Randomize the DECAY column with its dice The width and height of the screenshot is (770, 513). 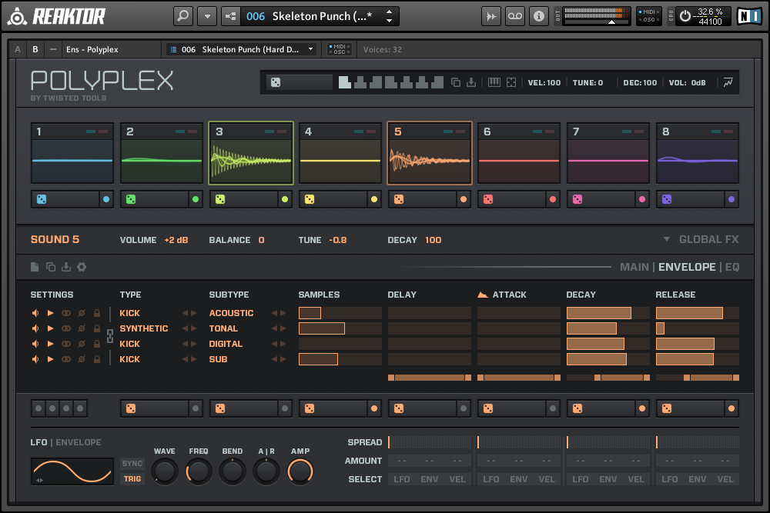tap(577, 408)
